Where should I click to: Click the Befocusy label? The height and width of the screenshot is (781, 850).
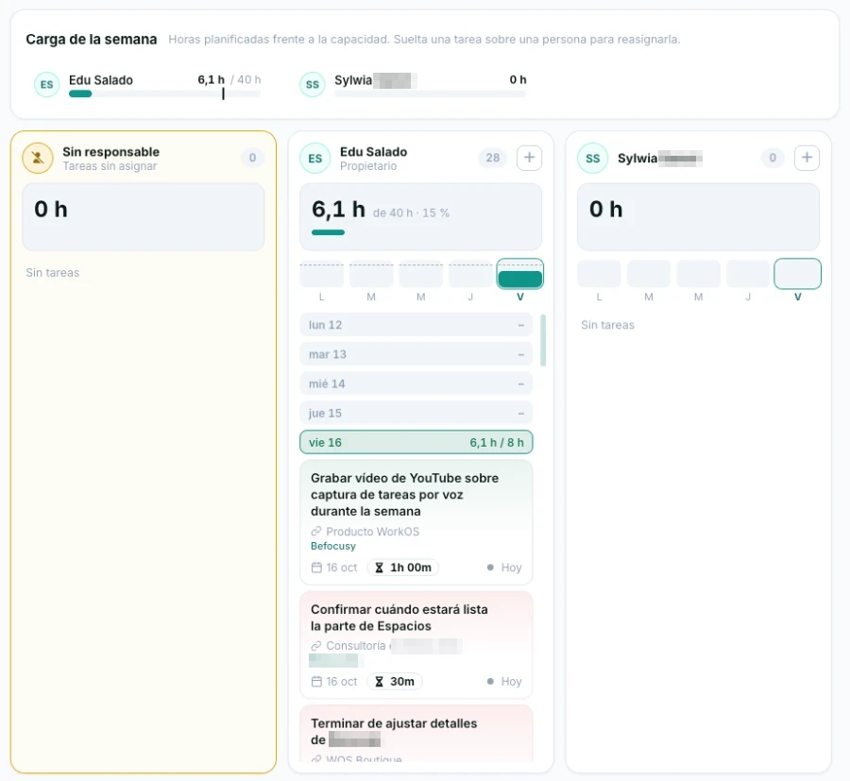332,546
